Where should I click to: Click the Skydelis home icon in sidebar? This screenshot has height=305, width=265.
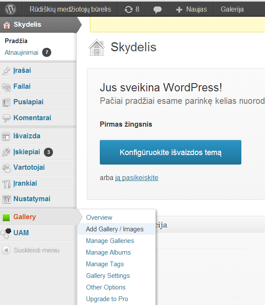point(6,25)
